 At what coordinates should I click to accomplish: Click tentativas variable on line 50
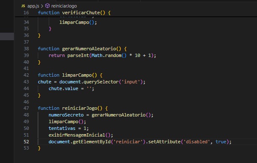(62, 128)
